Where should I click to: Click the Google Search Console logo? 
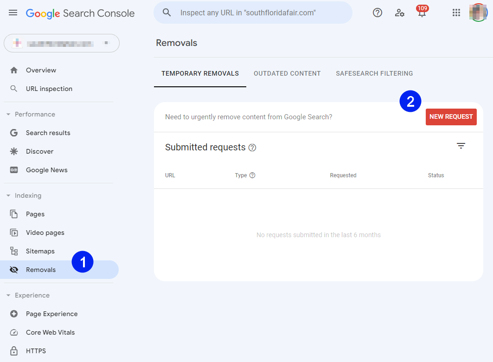80,13
